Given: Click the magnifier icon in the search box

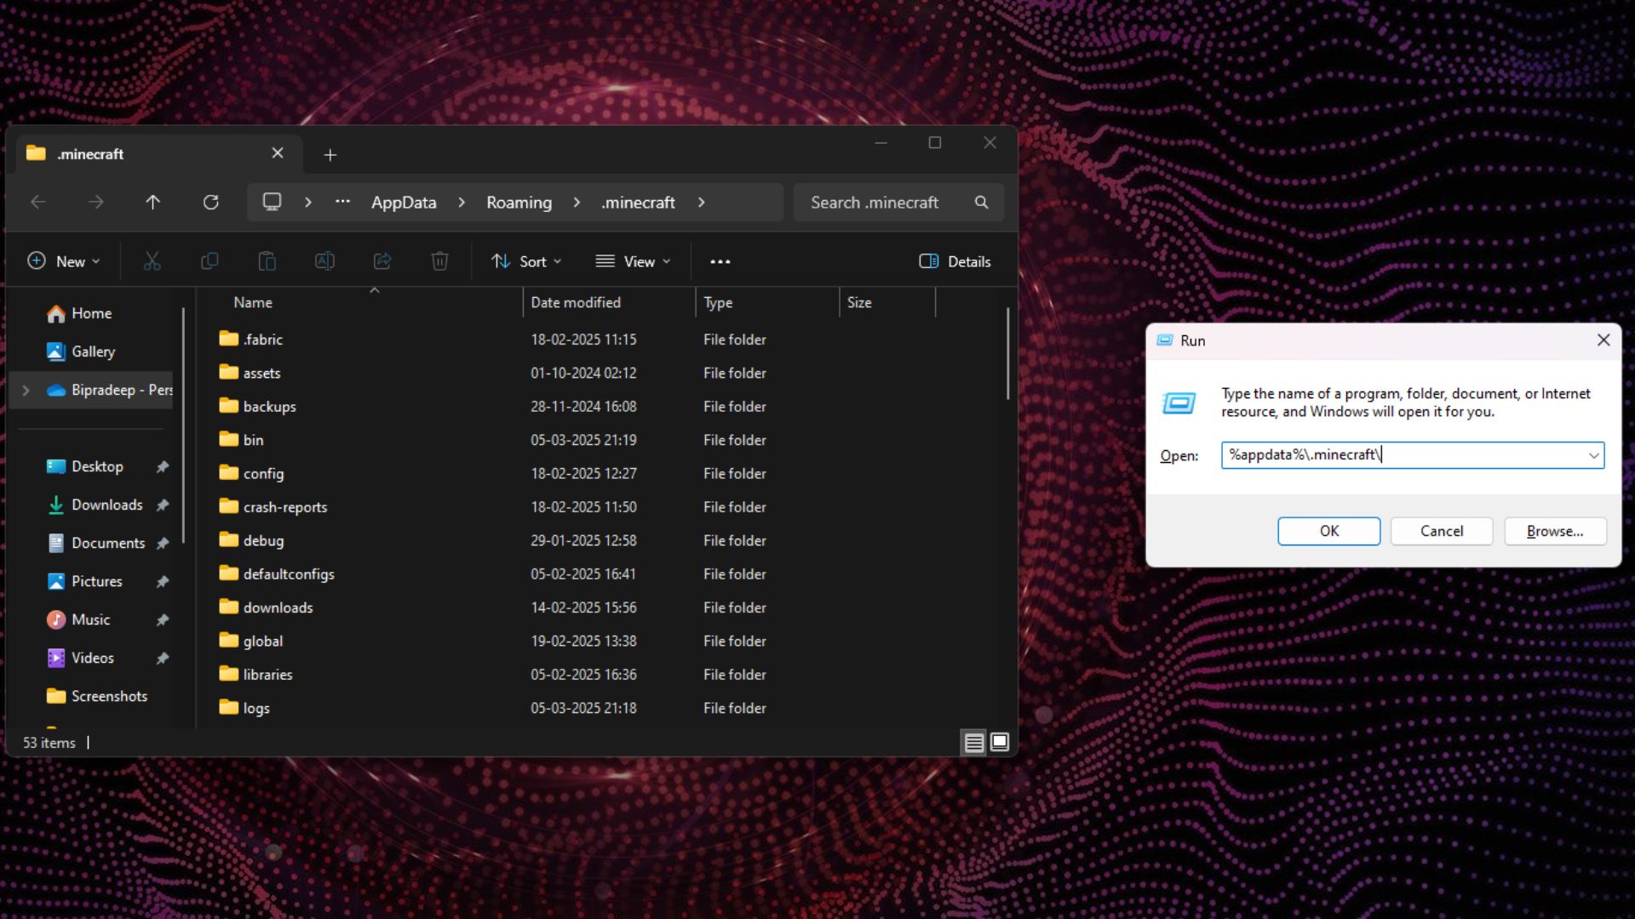Looking at the screenshot, I should pos(981,203).
